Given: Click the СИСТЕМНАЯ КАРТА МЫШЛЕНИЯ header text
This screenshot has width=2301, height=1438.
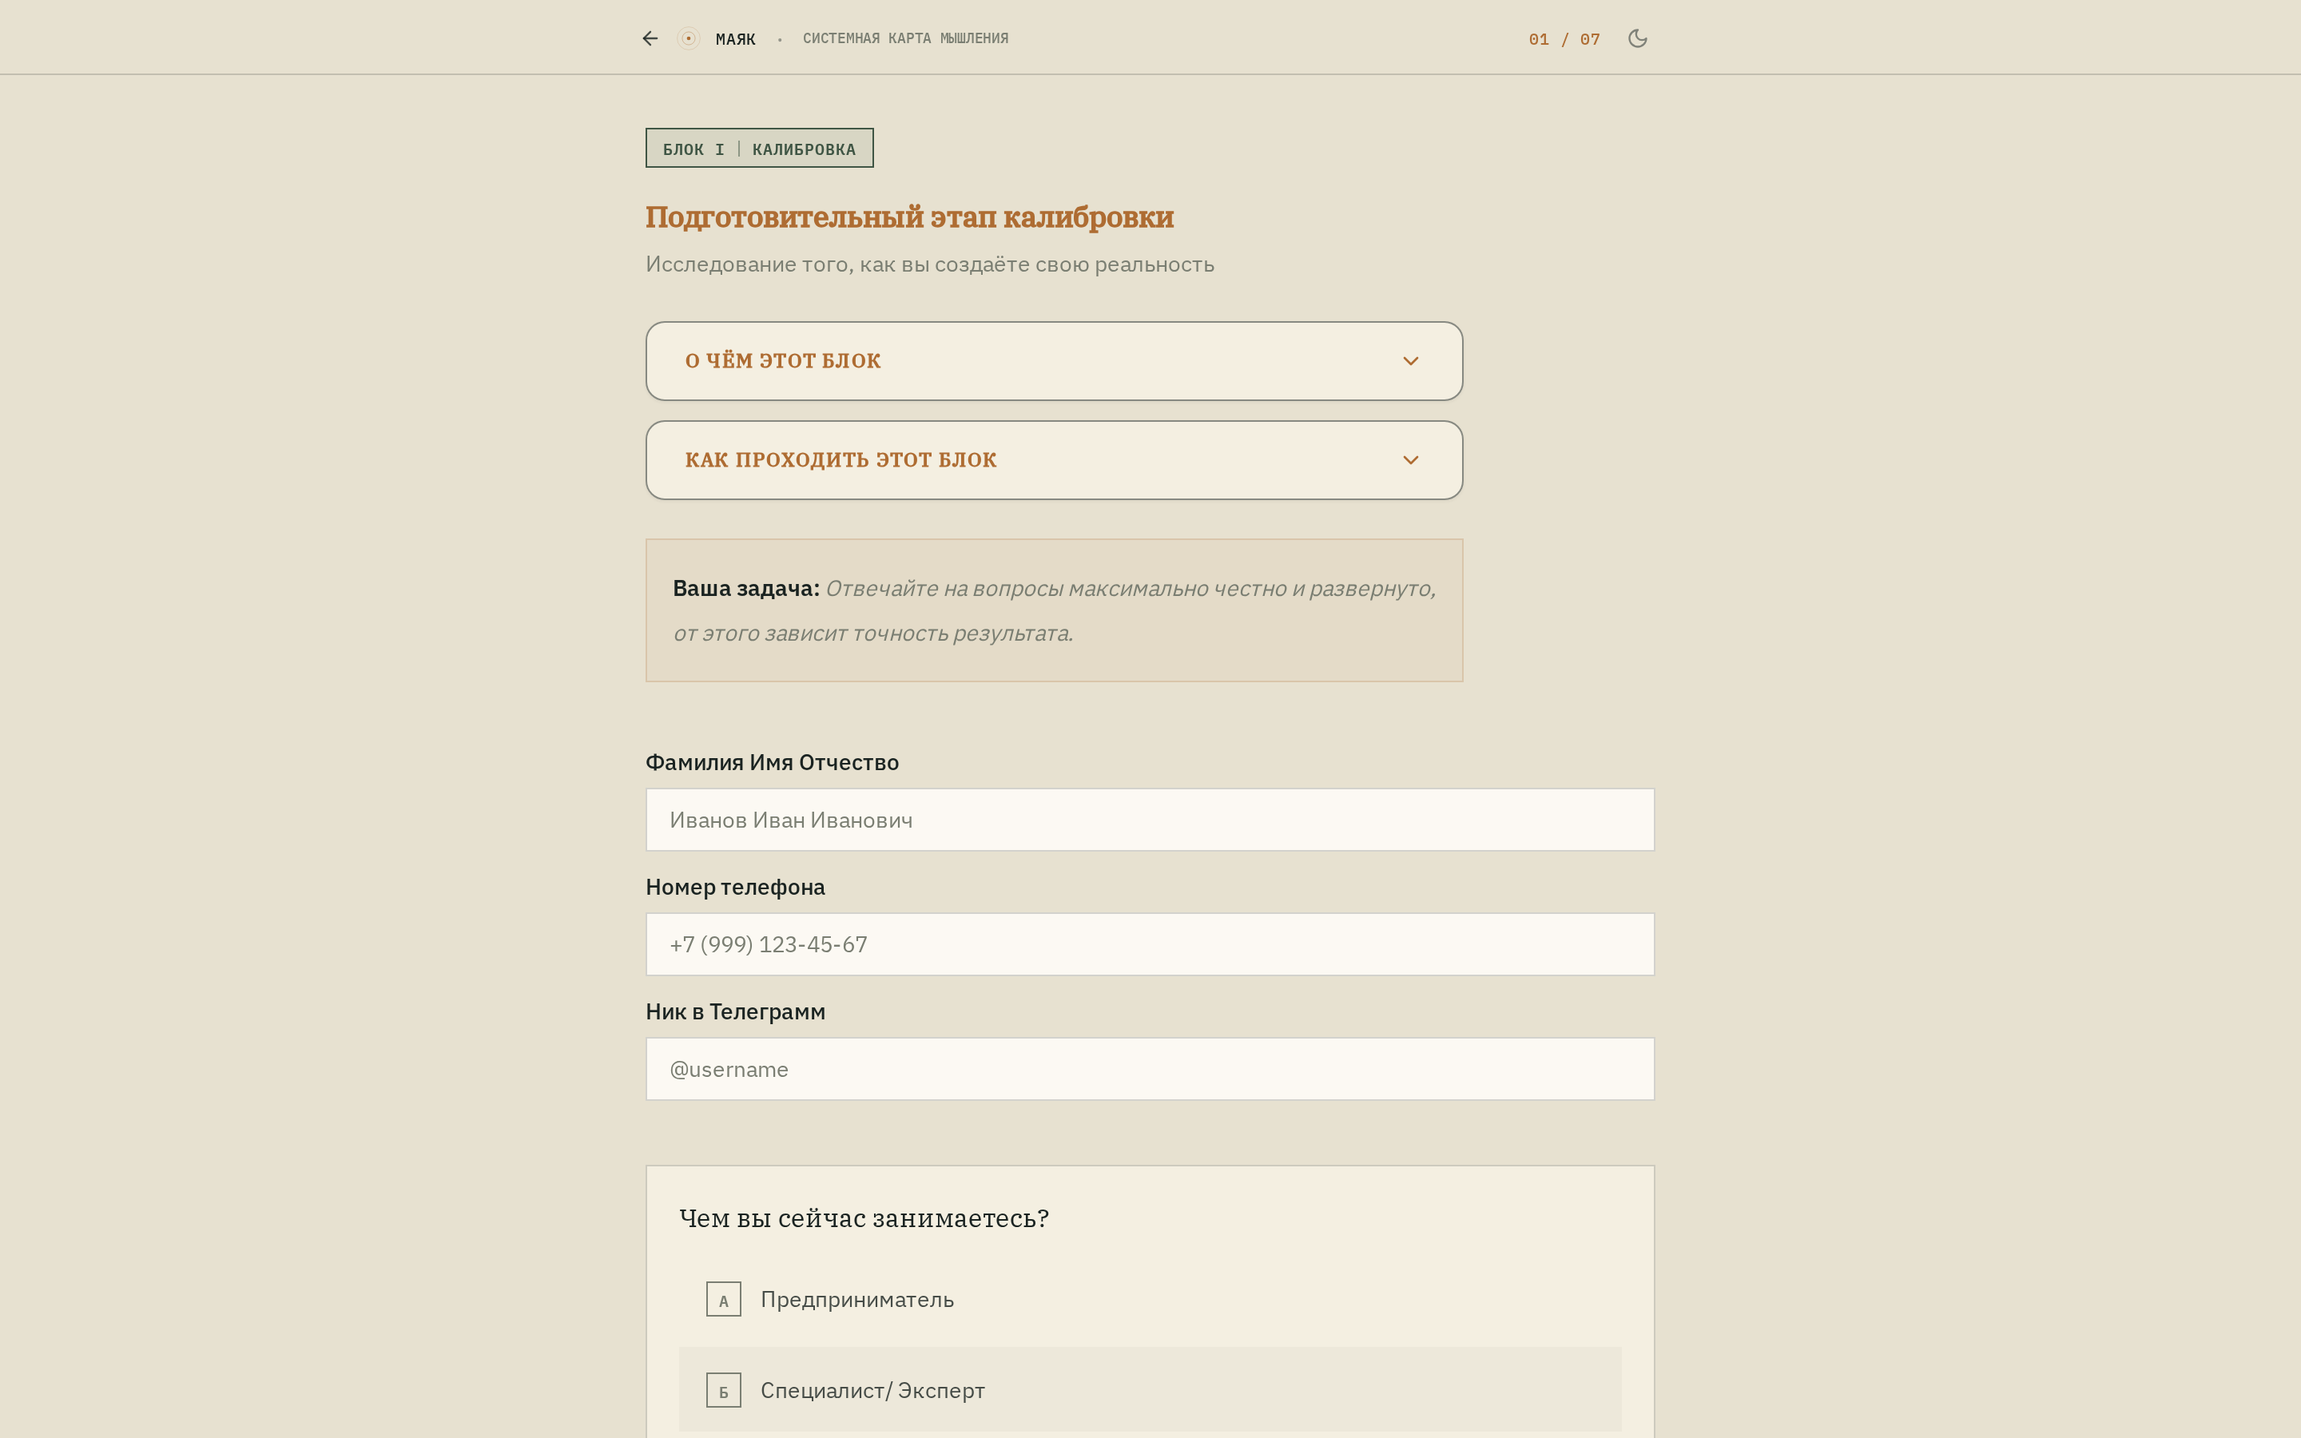Looking at the screenshot, I should click(x=905, y=38).
